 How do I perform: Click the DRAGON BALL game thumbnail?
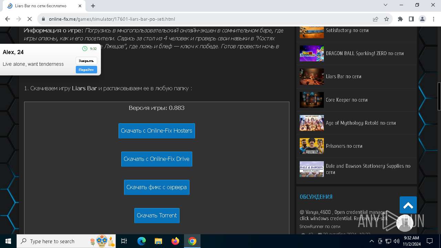(312, 53)
